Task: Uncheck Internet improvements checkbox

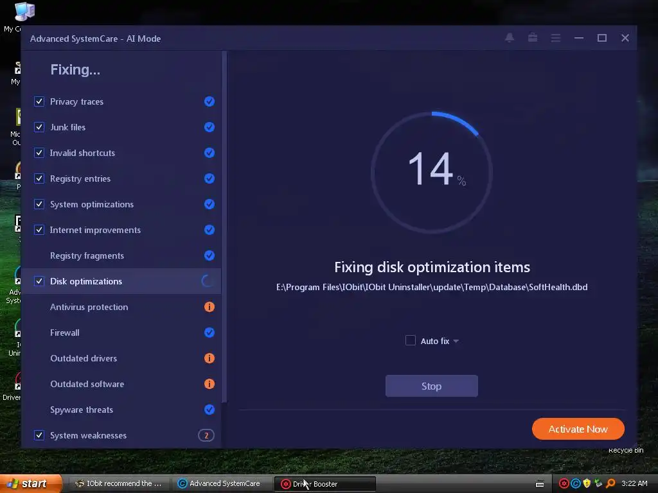Action: click(39, 230)
